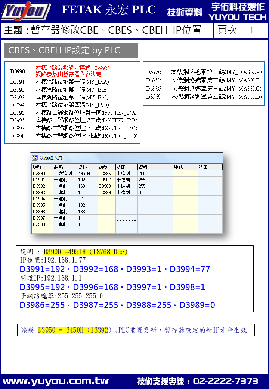Click the dotted-outline focused empty cell in the table
This screenshot has width=269, height=389.
click(x=127, y=218)
